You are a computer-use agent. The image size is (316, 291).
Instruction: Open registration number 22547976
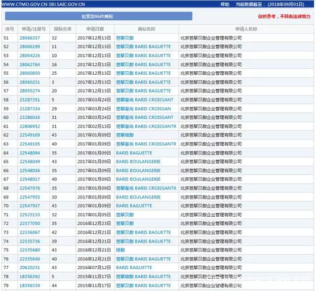tap(30, 188)
